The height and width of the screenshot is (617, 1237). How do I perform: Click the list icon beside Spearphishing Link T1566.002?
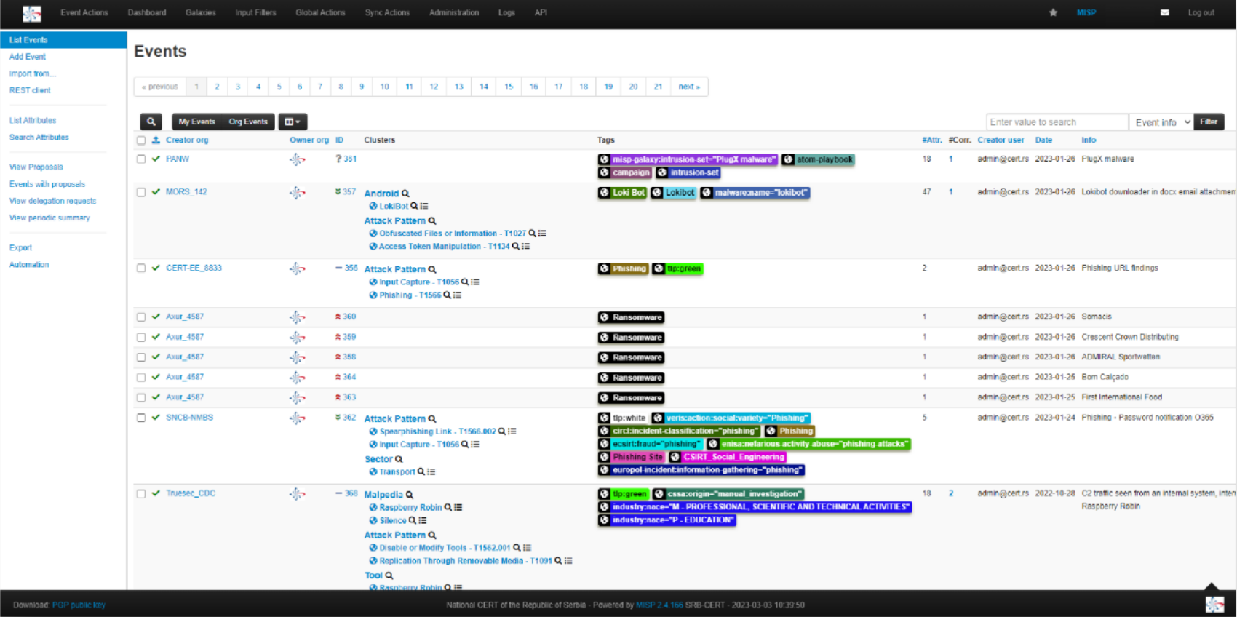(512, 431)
